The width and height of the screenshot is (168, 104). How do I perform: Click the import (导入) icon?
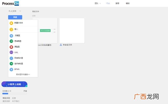pyautogui.click(x=11, y=29)
